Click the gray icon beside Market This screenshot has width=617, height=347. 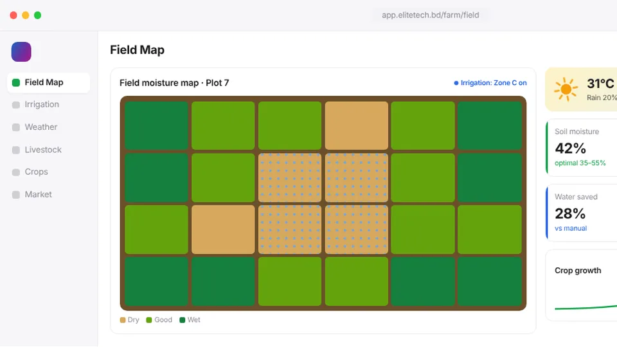16,195
